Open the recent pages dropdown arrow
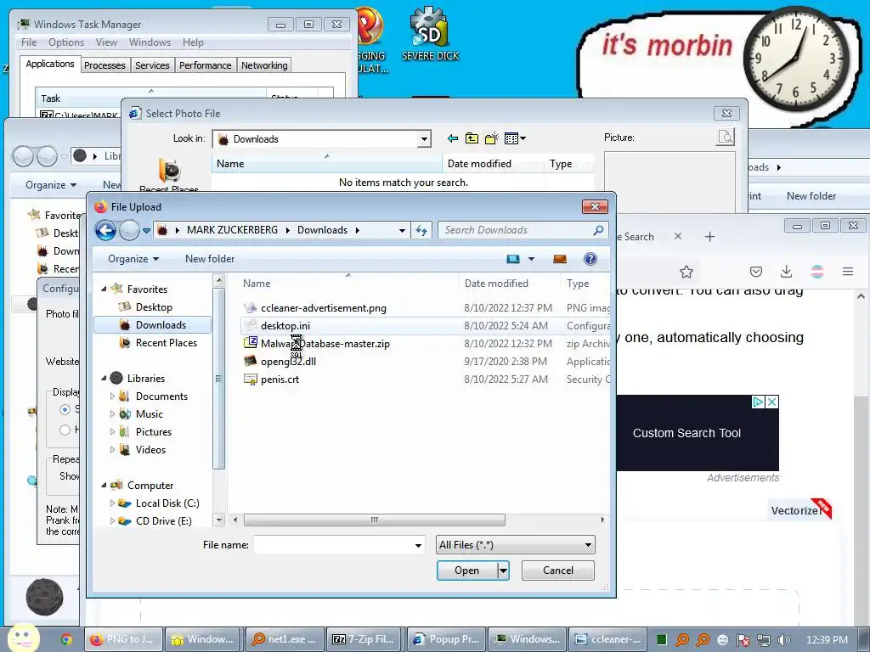This screenshot has height=652, width=870. tap(146, 230)
